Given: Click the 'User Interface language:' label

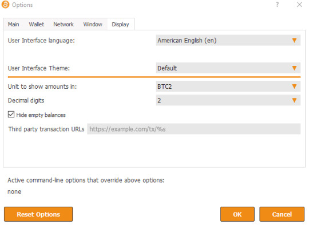Looking at the screenshot, I should tap(41, 41).
